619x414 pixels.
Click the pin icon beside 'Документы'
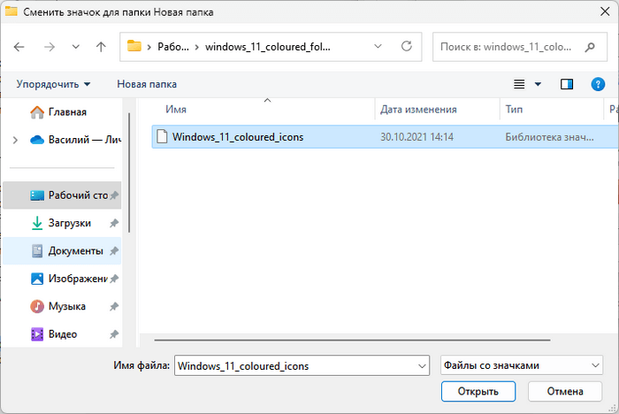click(x=114, y=251)
